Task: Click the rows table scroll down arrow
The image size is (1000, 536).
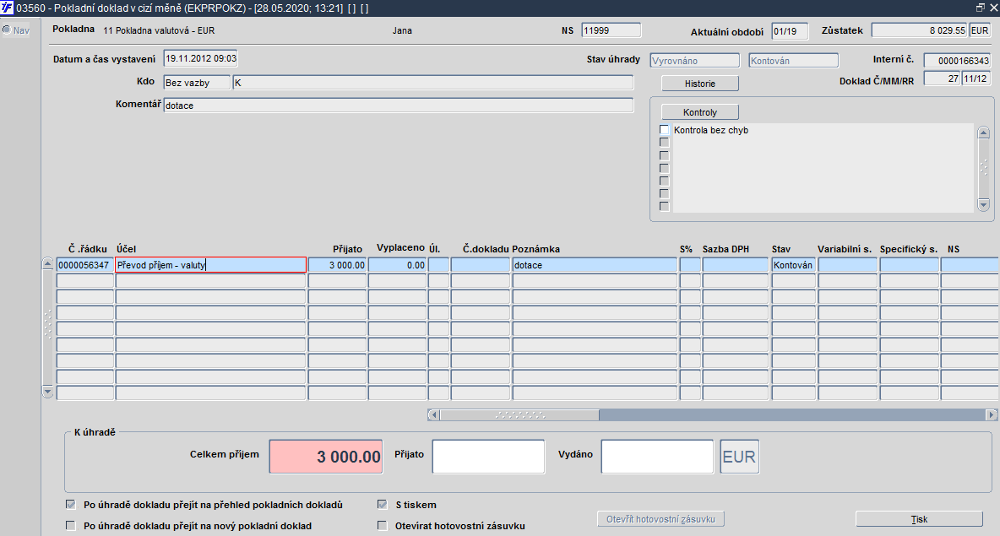Action: [48, 392]
